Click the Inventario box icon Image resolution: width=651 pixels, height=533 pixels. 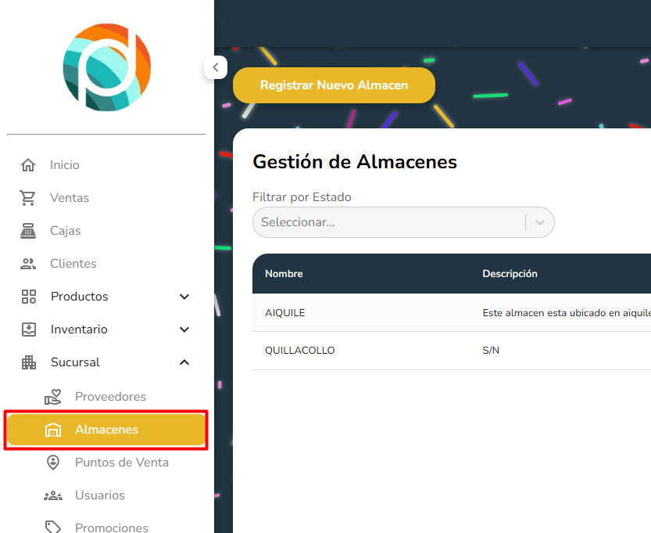(29, 330)
